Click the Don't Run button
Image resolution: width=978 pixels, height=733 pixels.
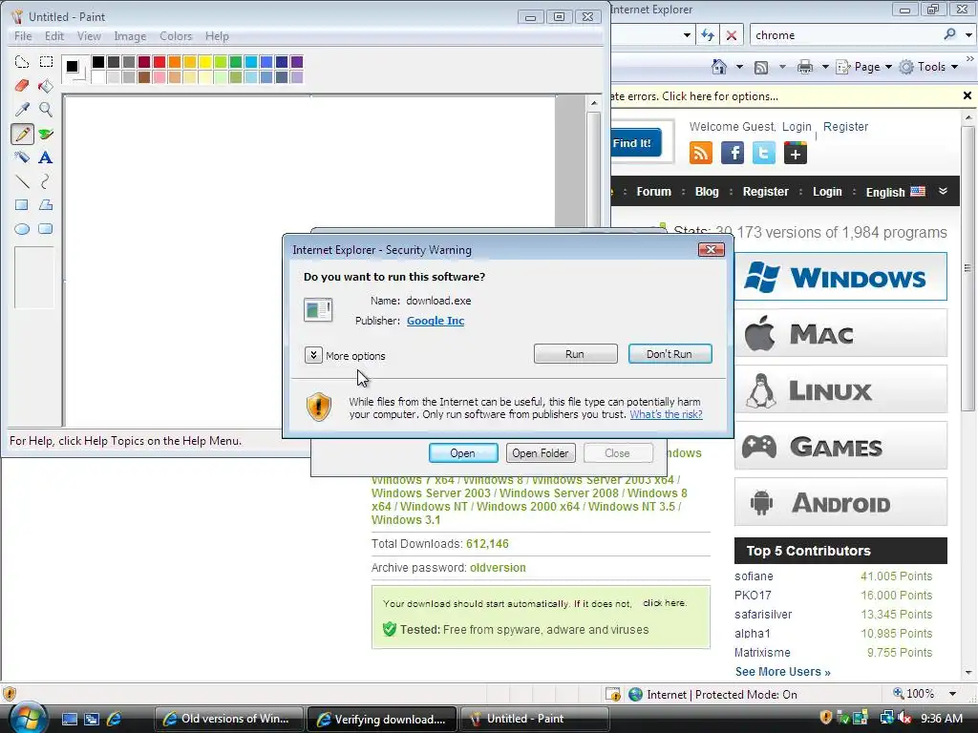(x=670, y=353)
